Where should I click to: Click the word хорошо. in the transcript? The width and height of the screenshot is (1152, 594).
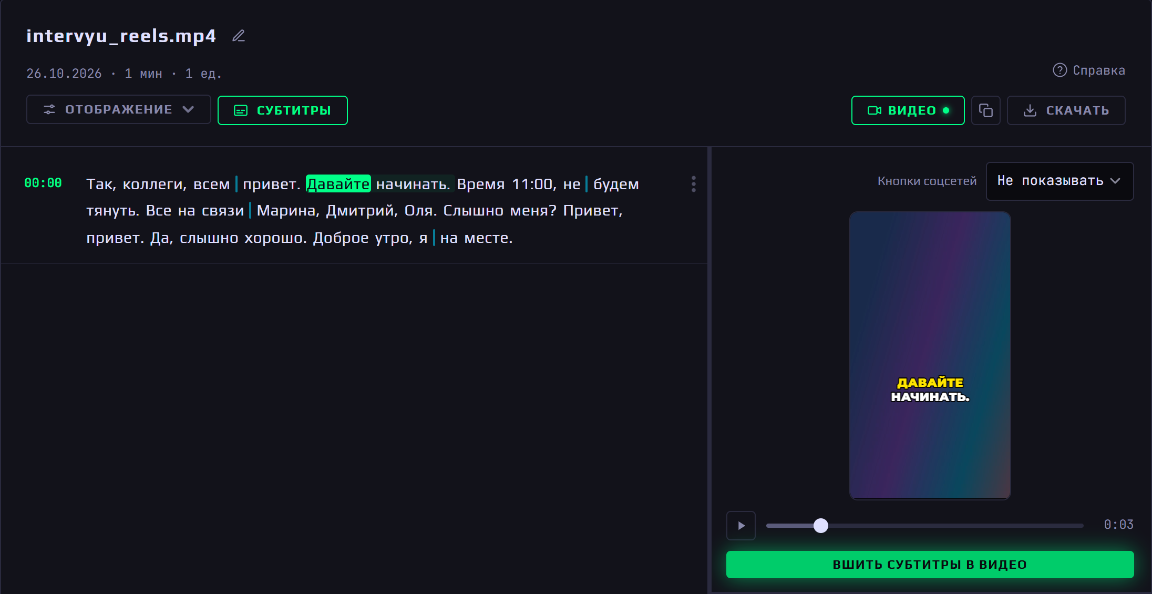(x=275, y=238)
